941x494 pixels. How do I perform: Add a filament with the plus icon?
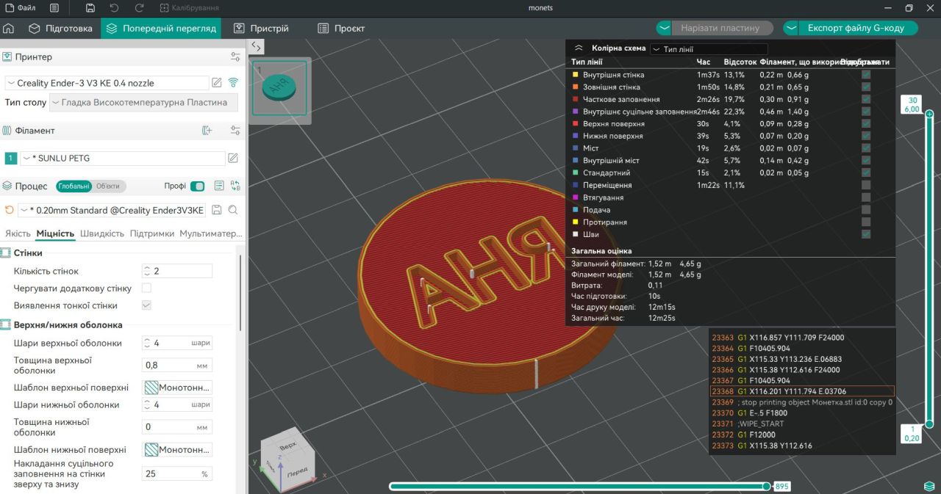pos(207,131)
